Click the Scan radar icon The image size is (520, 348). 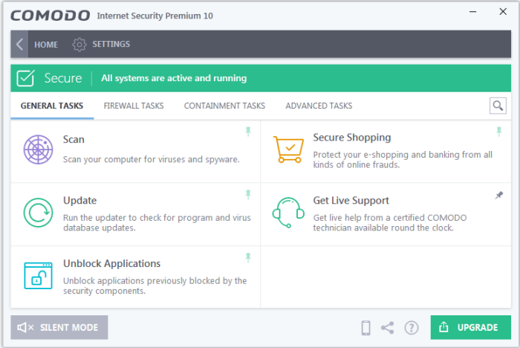(39, 149)
